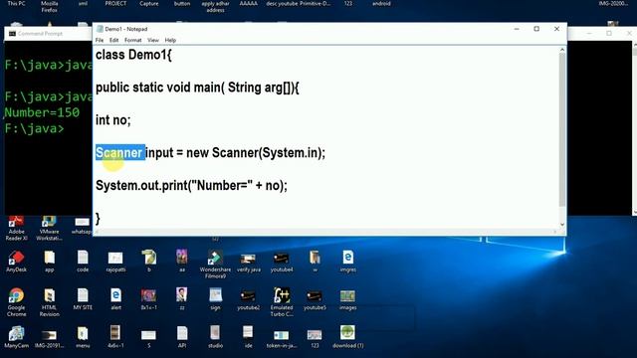This screenshot has width=637, height=358.
Task: Minimize the Command Prompt window
Action: [589, 33]
